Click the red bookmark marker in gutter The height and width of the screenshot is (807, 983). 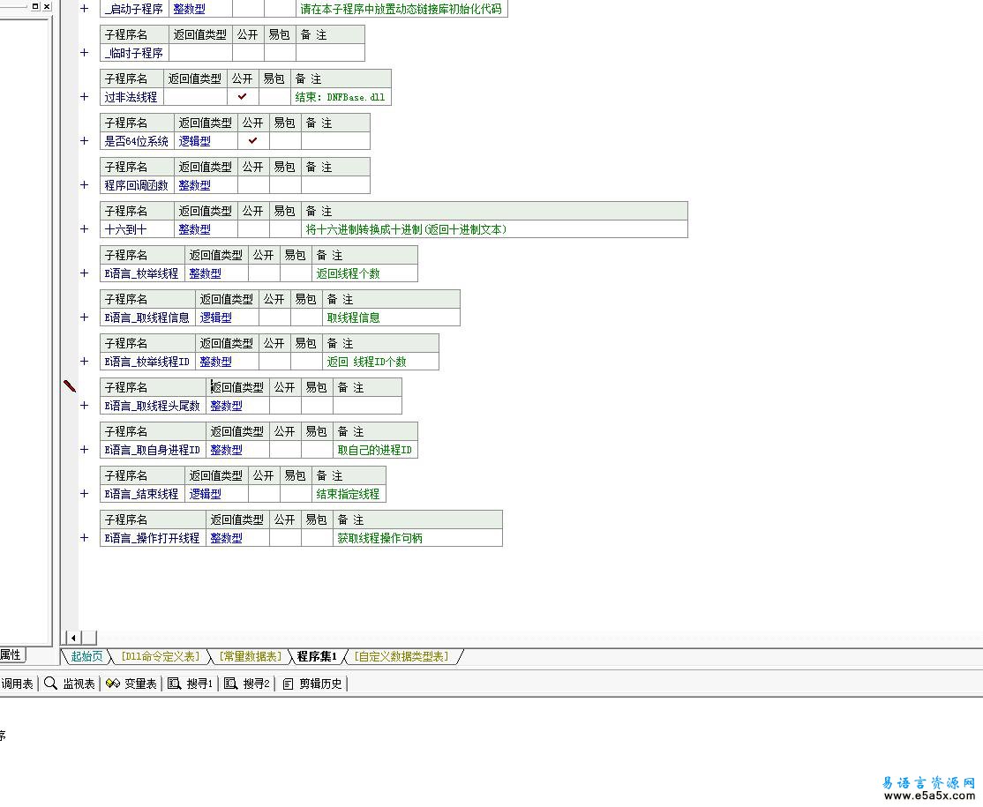(70, 386)
